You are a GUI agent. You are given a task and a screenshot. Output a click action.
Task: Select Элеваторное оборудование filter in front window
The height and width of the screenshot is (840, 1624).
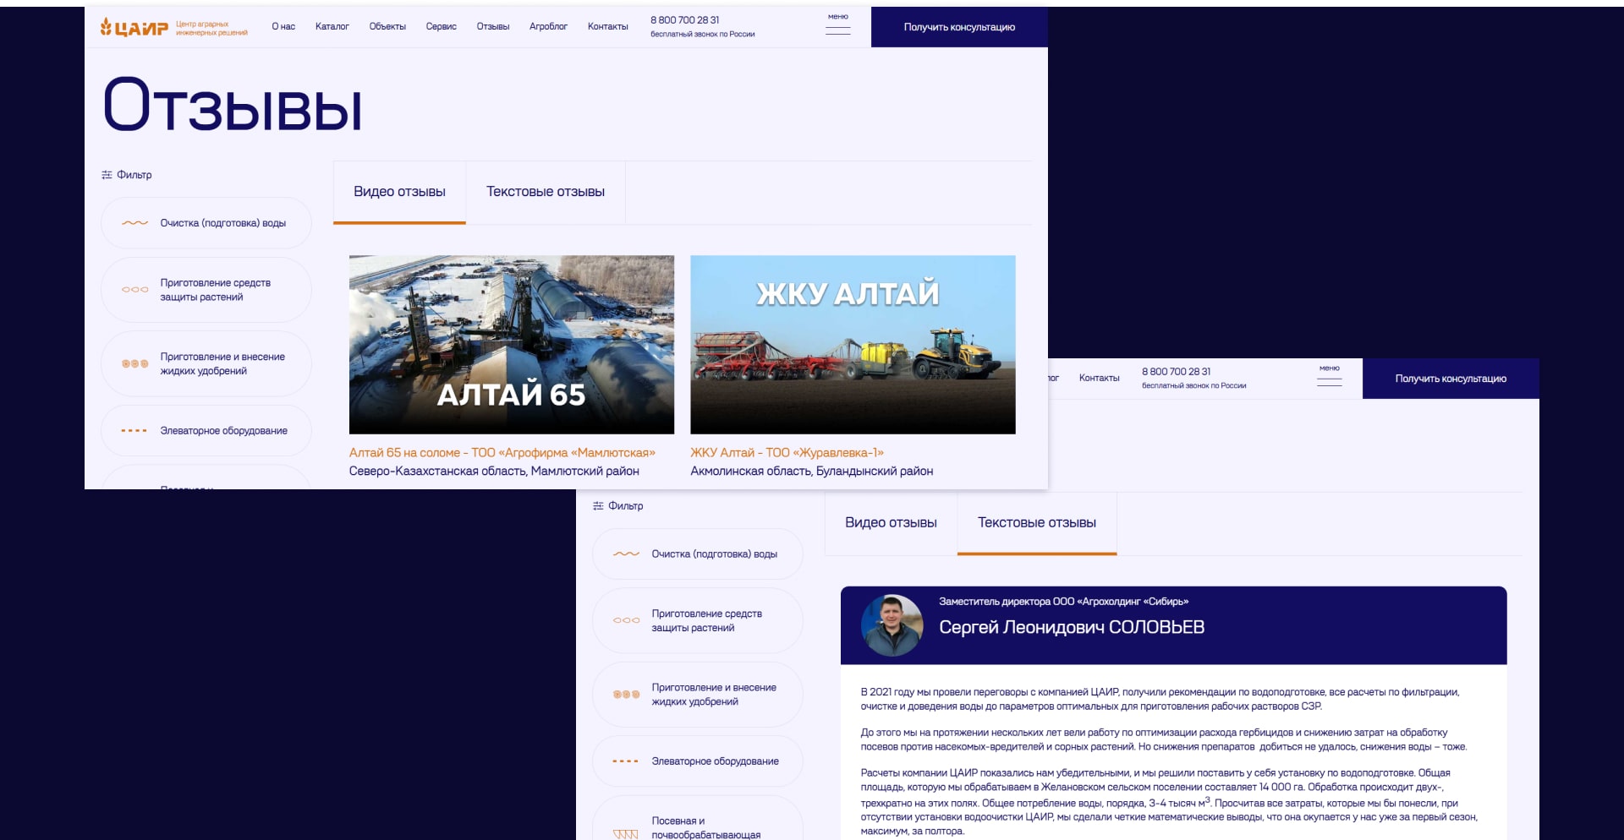pos(206,431)
